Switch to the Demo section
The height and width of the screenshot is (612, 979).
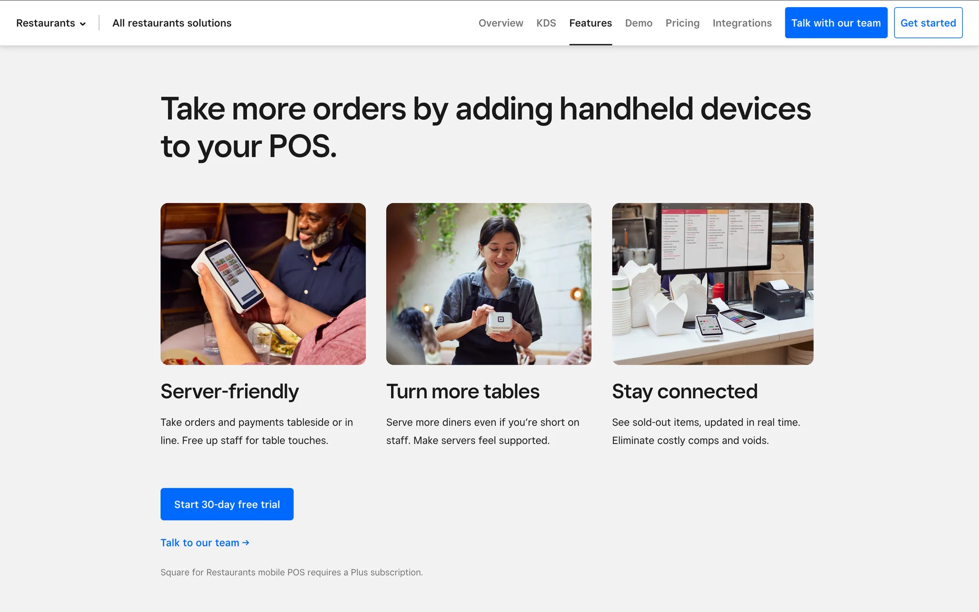(638, 23)
